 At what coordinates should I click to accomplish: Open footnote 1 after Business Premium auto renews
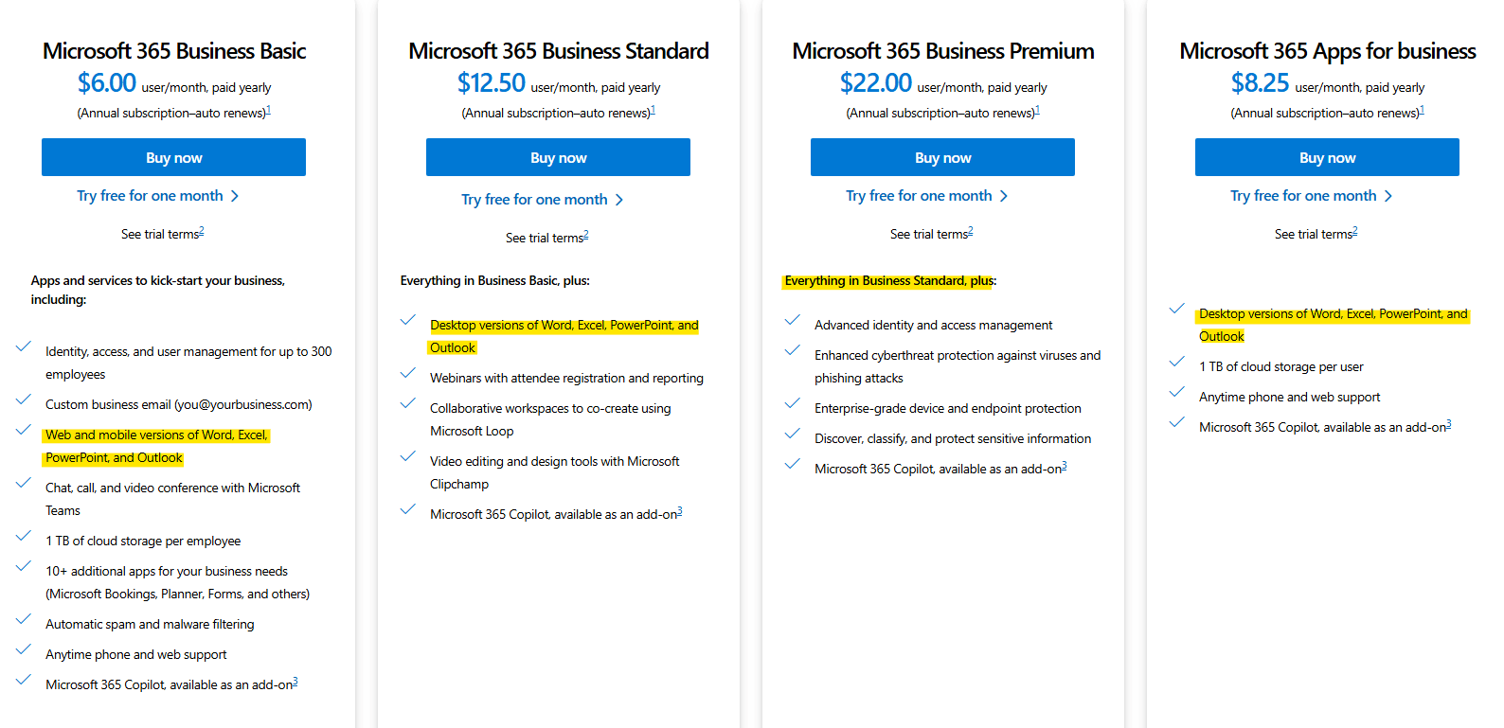[x=1037, y=110]
